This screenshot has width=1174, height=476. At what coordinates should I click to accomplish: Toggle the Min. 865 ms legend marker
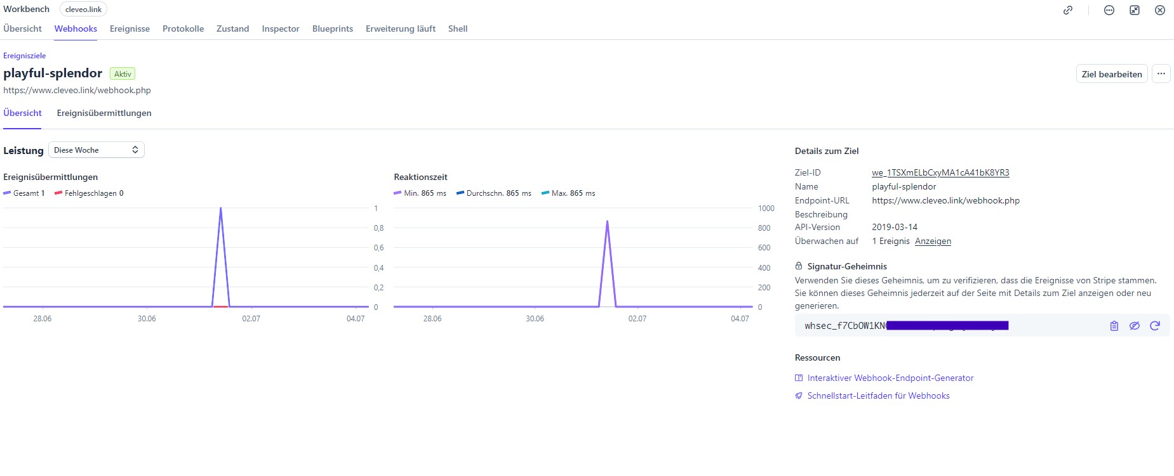pos(397,193)
